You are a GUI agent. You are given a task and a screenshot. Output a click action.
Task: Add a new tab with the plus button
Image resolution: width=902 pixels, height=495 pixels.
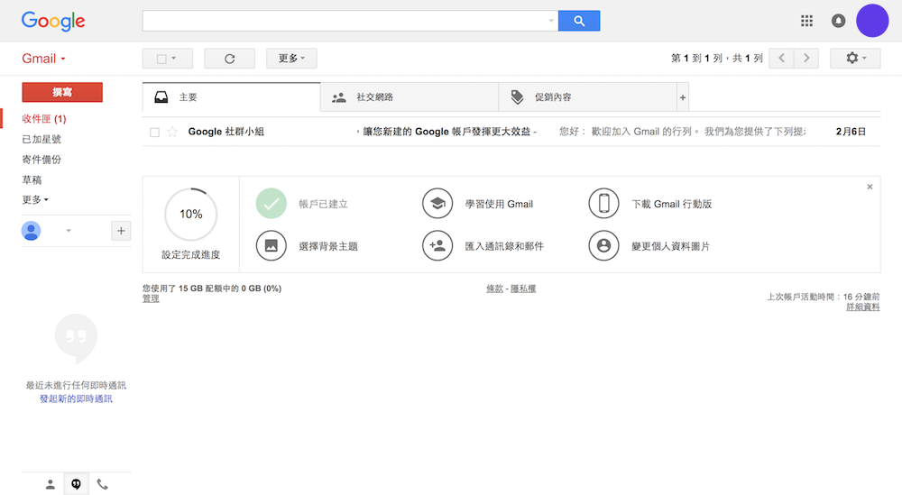[x=682, y=97]
